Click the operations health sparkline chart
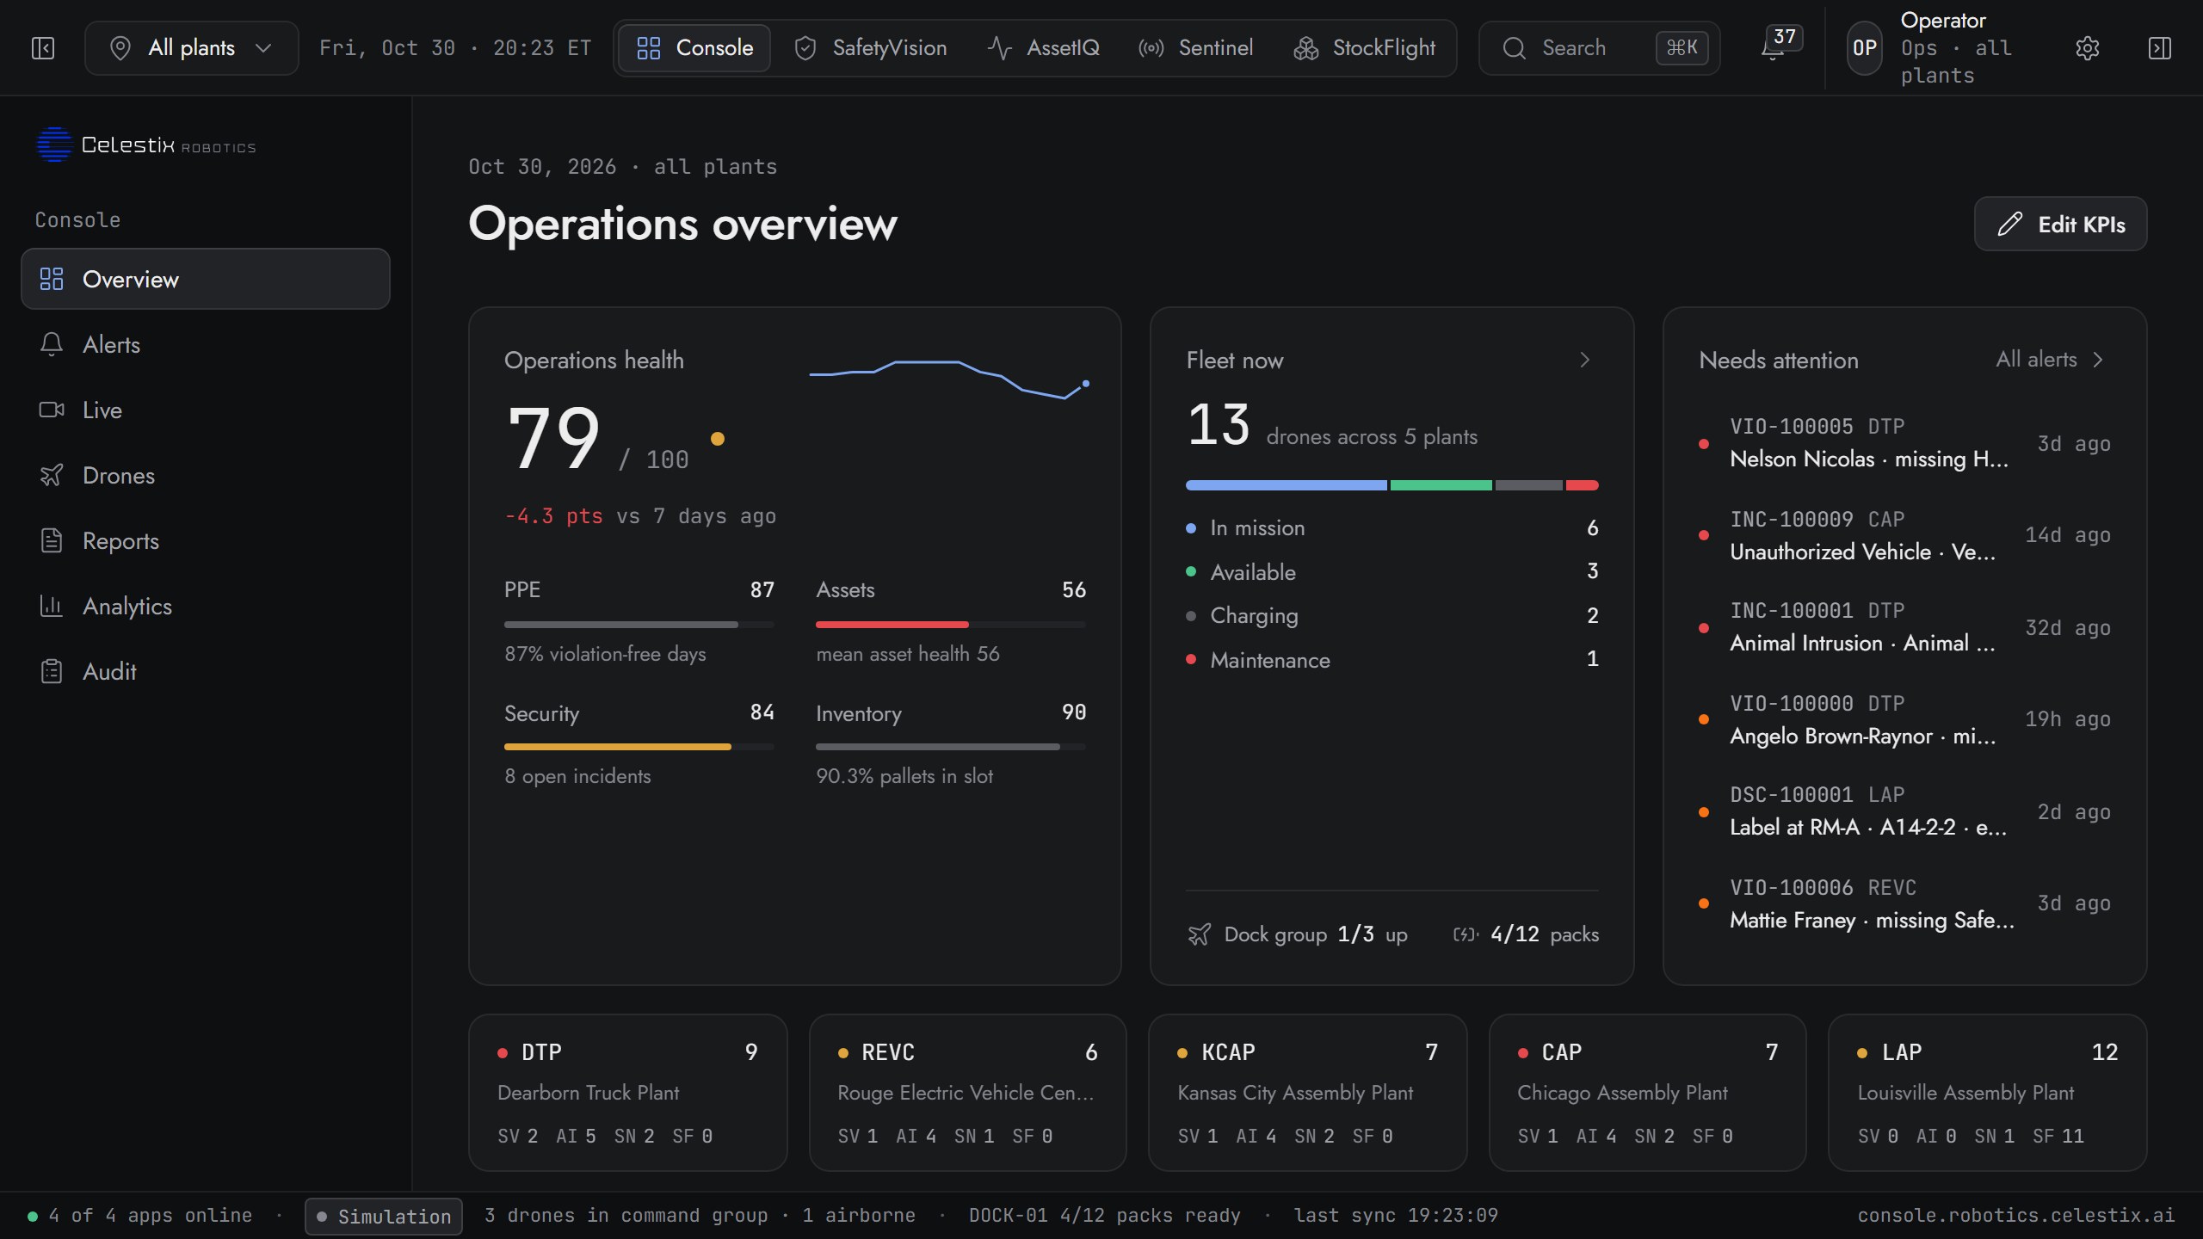 [949, 379]
